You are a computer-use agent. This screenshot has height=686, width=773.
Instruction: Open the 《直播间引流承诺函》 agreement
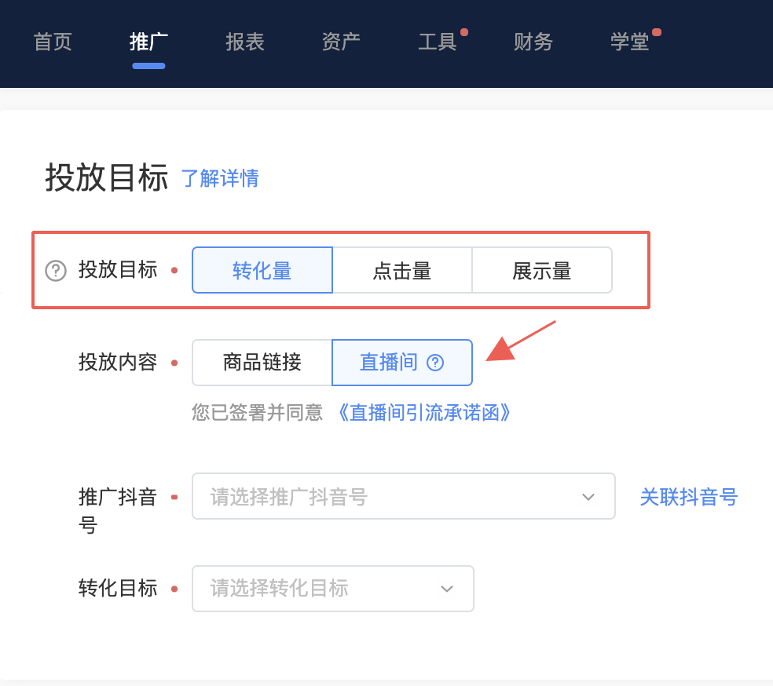point(424,412)
